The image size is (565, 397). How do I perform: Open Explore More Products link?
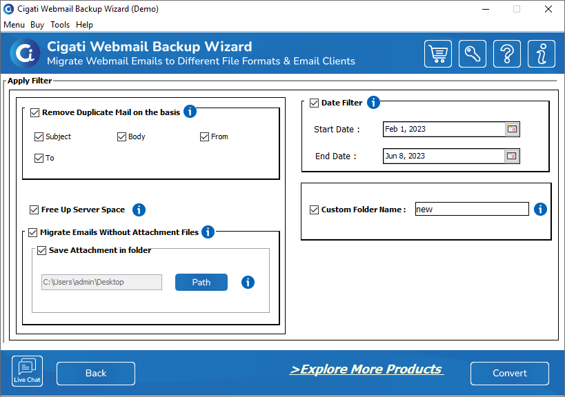pos(366,369)
